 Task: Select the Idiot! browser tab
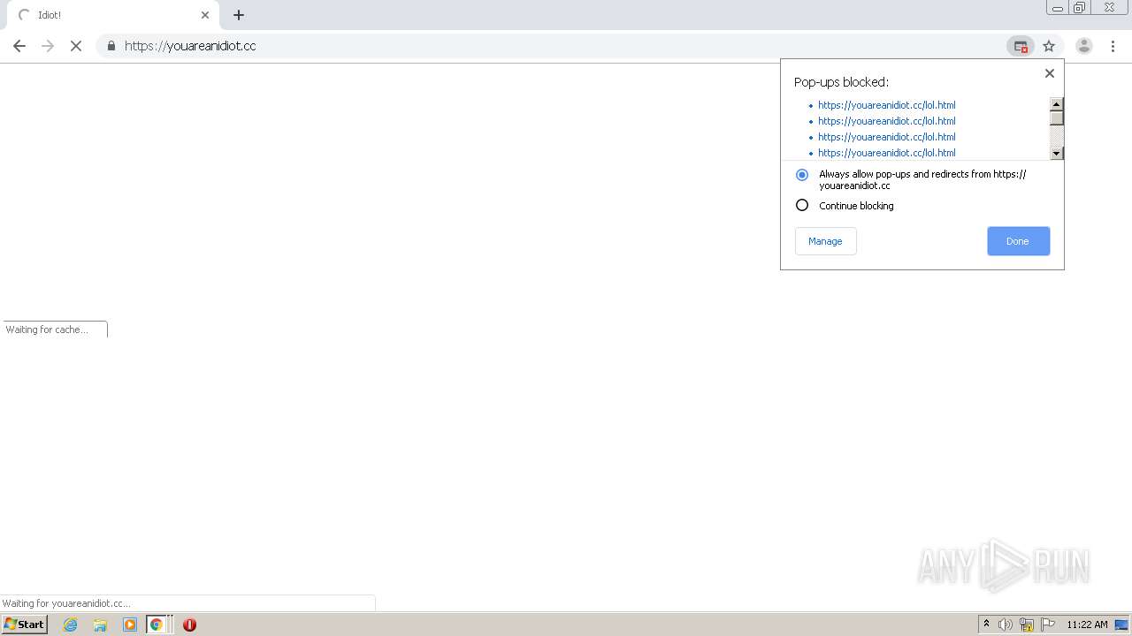[113, 15]
